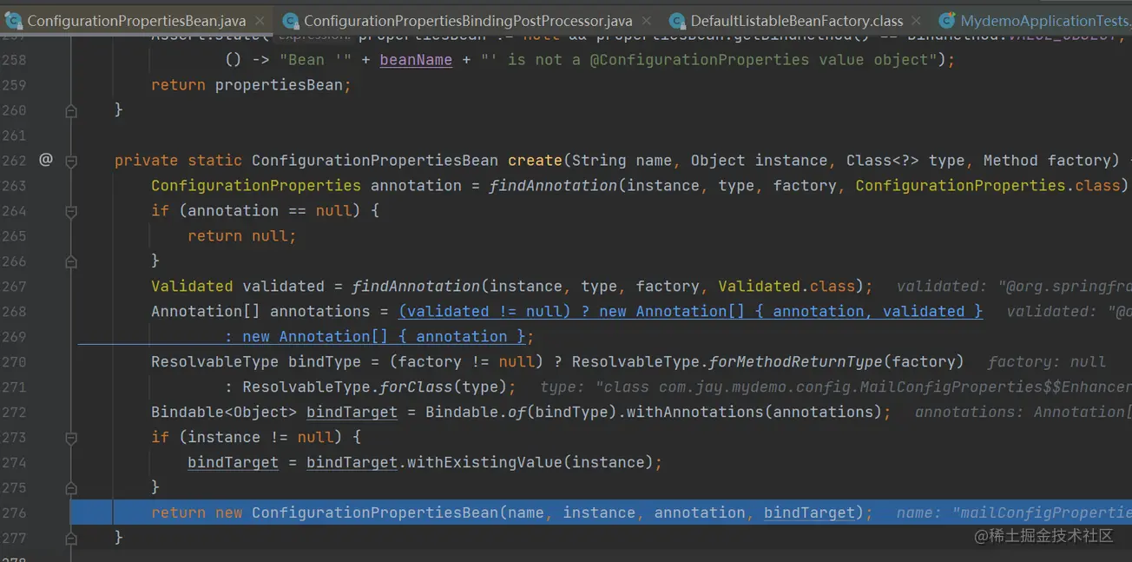Screen dimensions: 1132x562
Task: Click line number 258 in gutter
Action: click(14, 60)
